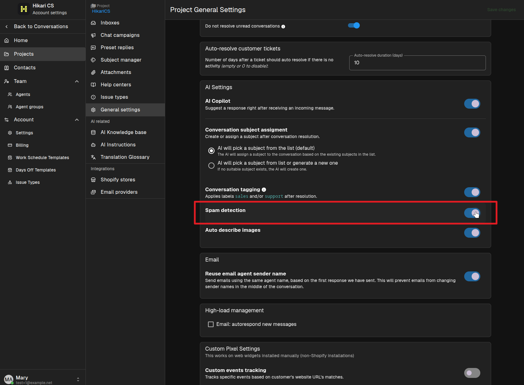Open the Mary user menu chevron
This screenshot has width=524, height=385.
tap(78, 379)
